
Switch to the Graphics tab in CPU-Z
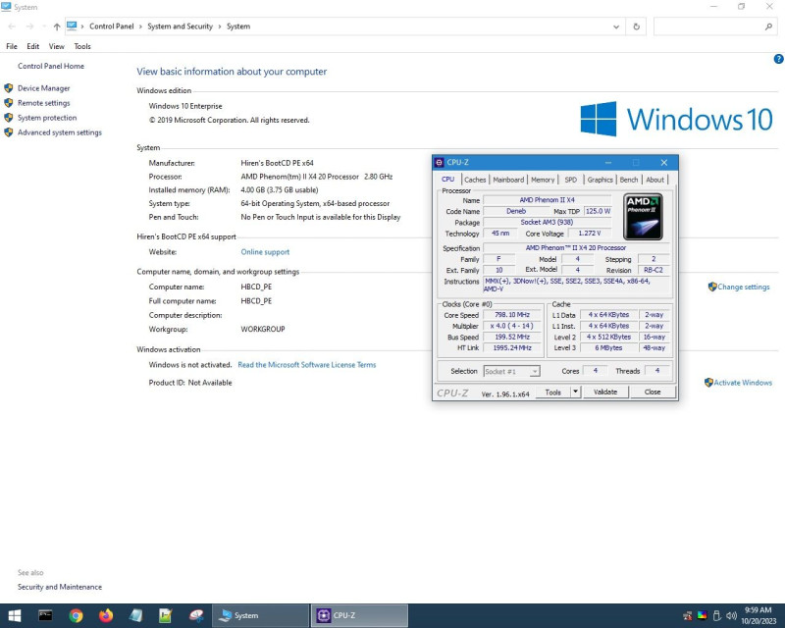point(600,180)
